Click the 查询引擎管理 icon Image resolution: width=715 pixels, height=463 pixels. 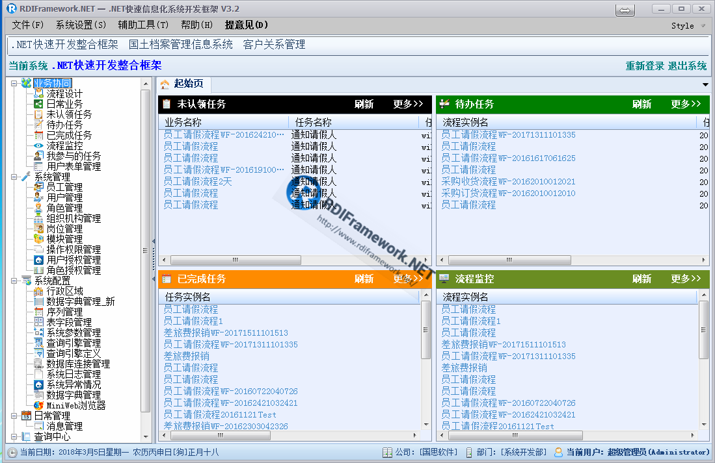click(39, 343)
